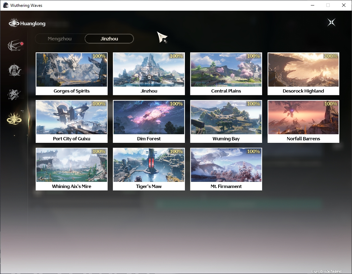This screenshot has width=352, height=274.
Task: Select the Tiger's Maw area card
Action: tap(149, 169)
